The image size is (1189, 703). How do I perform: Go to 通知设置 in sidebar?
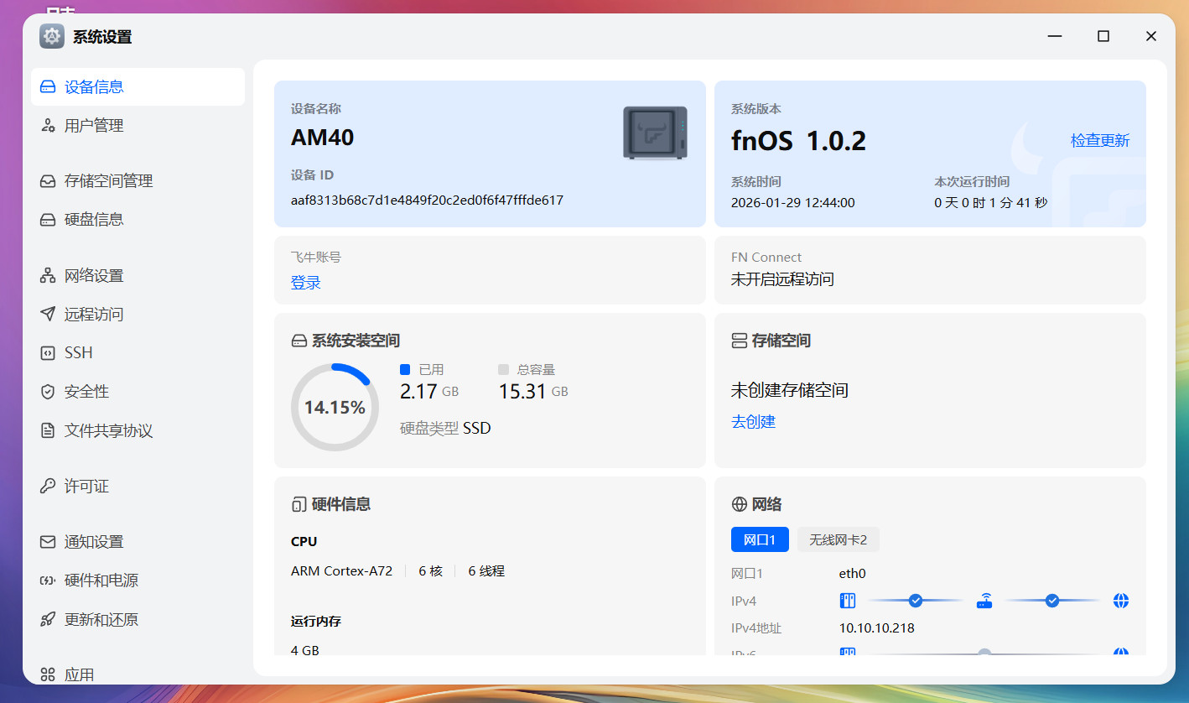click(x=94, y=542)
